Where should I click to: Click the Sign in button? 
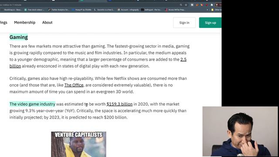pos(184,23)
